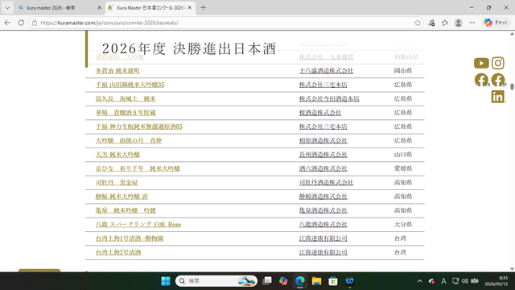Open 長州酒造株式会社 brewery link

pos(323,155)
